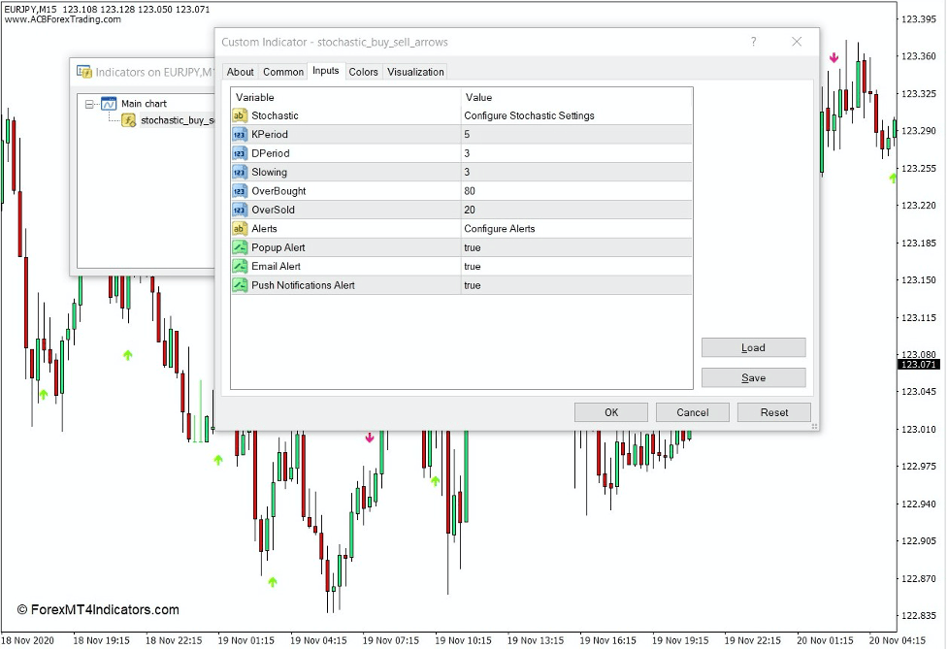948x650 pixels.
Task: Switch to the Visualization tab
Action: coord(415,71)
